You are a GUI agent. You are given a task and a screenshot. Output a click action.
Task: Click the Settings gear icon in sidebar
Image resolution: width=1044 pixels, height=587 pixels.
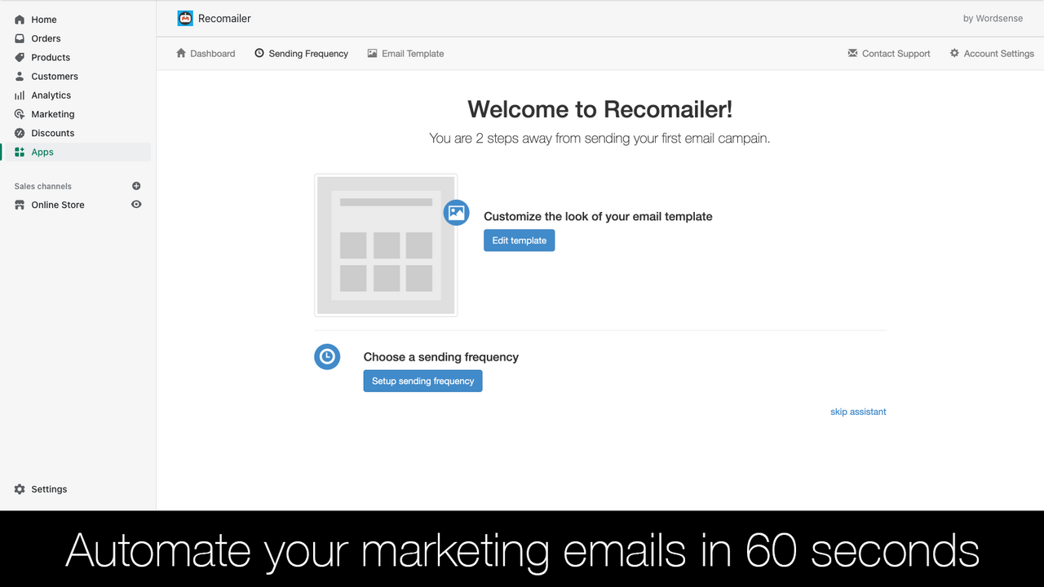tap(20, 489)
